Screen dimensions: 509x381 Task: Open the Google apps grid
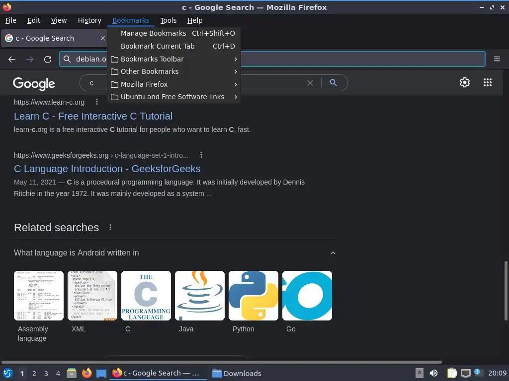[487, 82]
